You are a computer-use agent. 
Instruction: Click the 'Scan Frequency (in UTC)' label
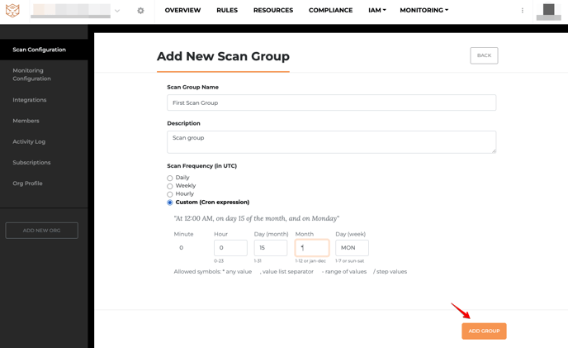[x=201, y=166]
